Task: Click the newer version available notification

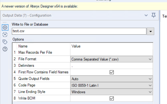Action: (40, 6)
